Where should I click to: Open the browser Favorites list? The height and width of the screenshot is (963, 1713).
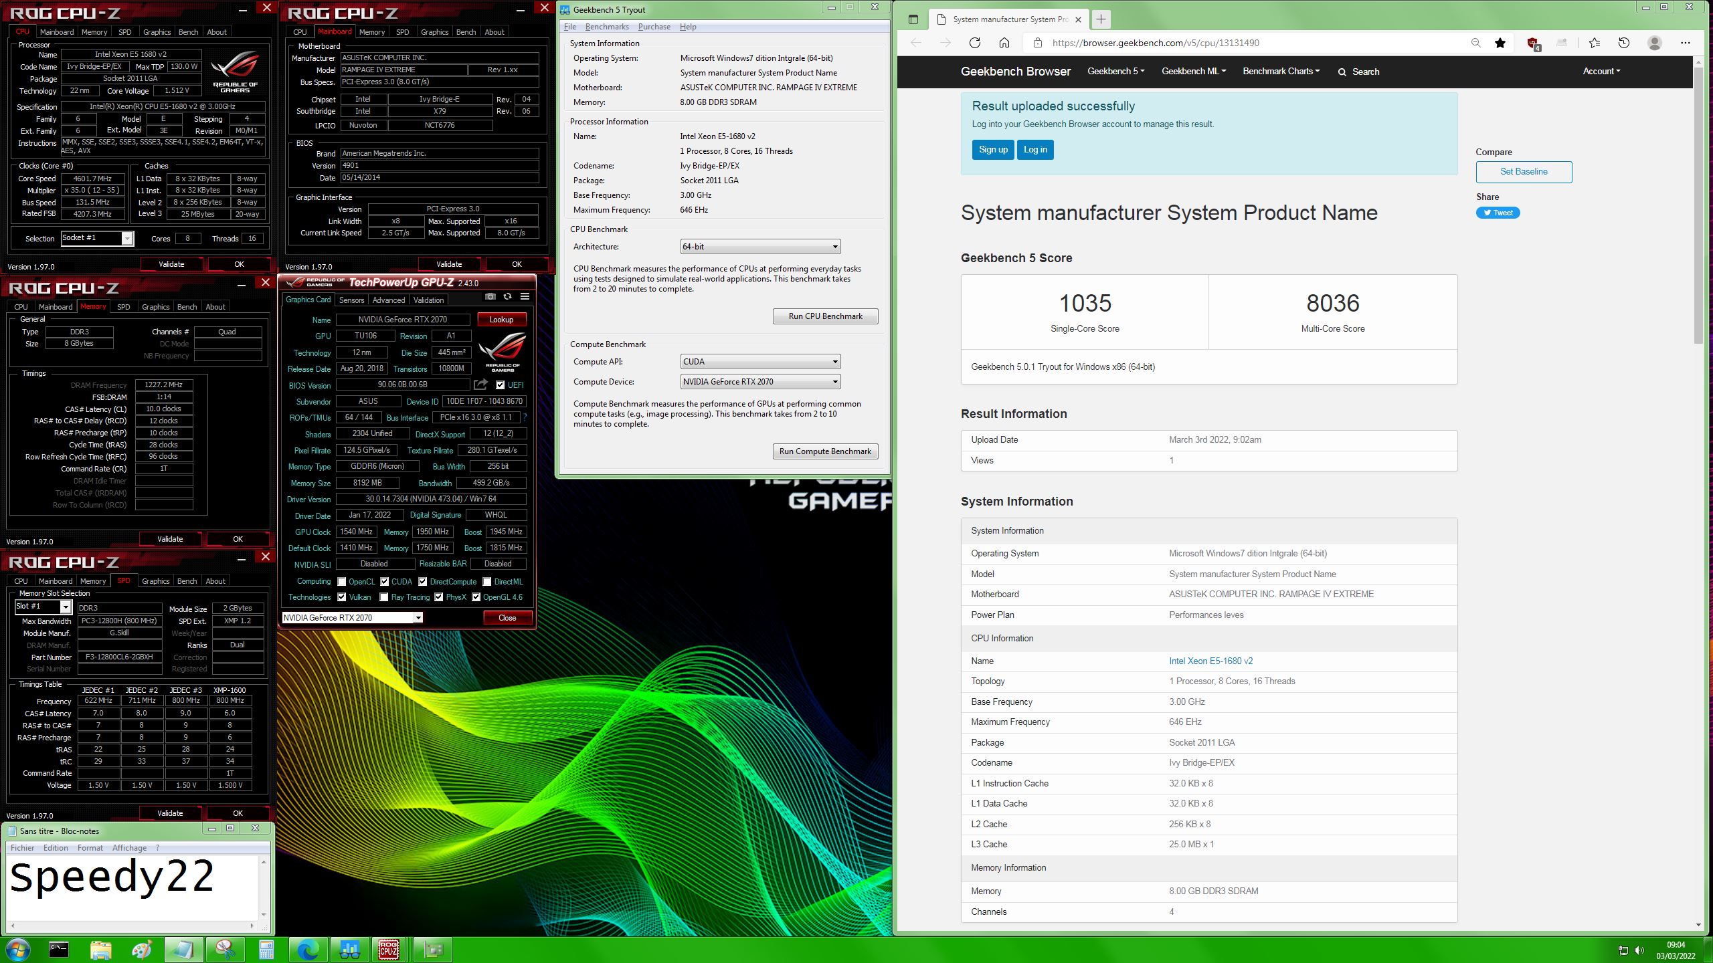pyautogui.click(x=1595, y=43)
